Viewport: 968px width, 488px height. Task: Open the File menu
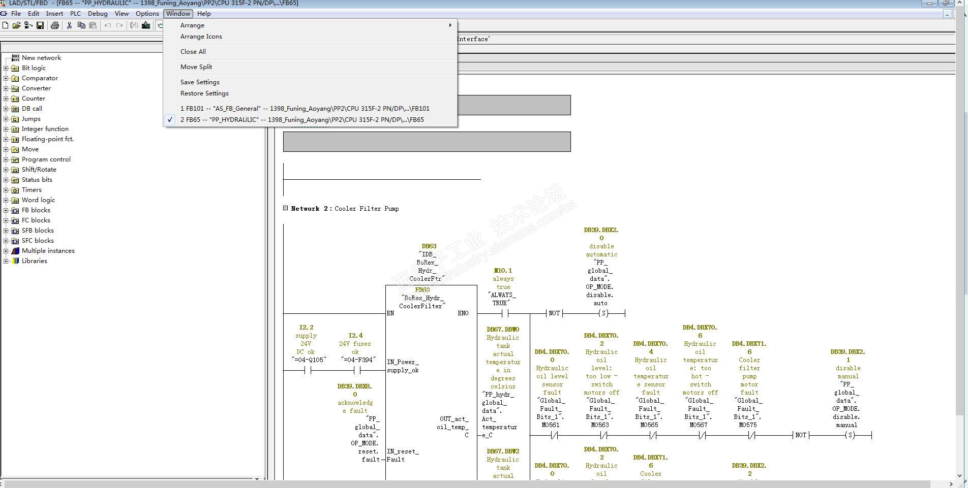(16, 14)
